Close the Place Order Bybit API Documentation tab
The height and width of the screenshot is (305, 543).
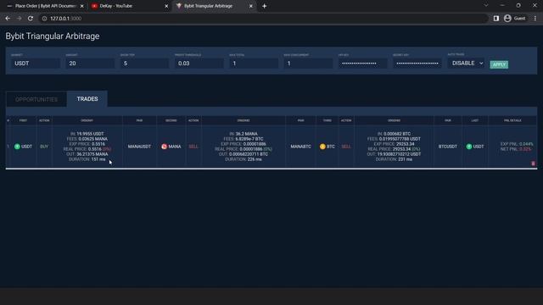coord(81,6)
